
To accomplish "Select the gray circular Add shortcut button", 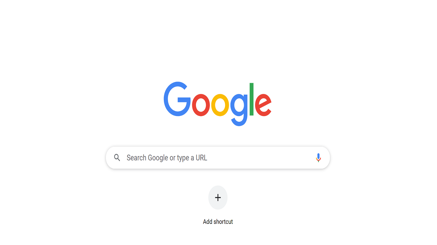I will click(218, 197).
